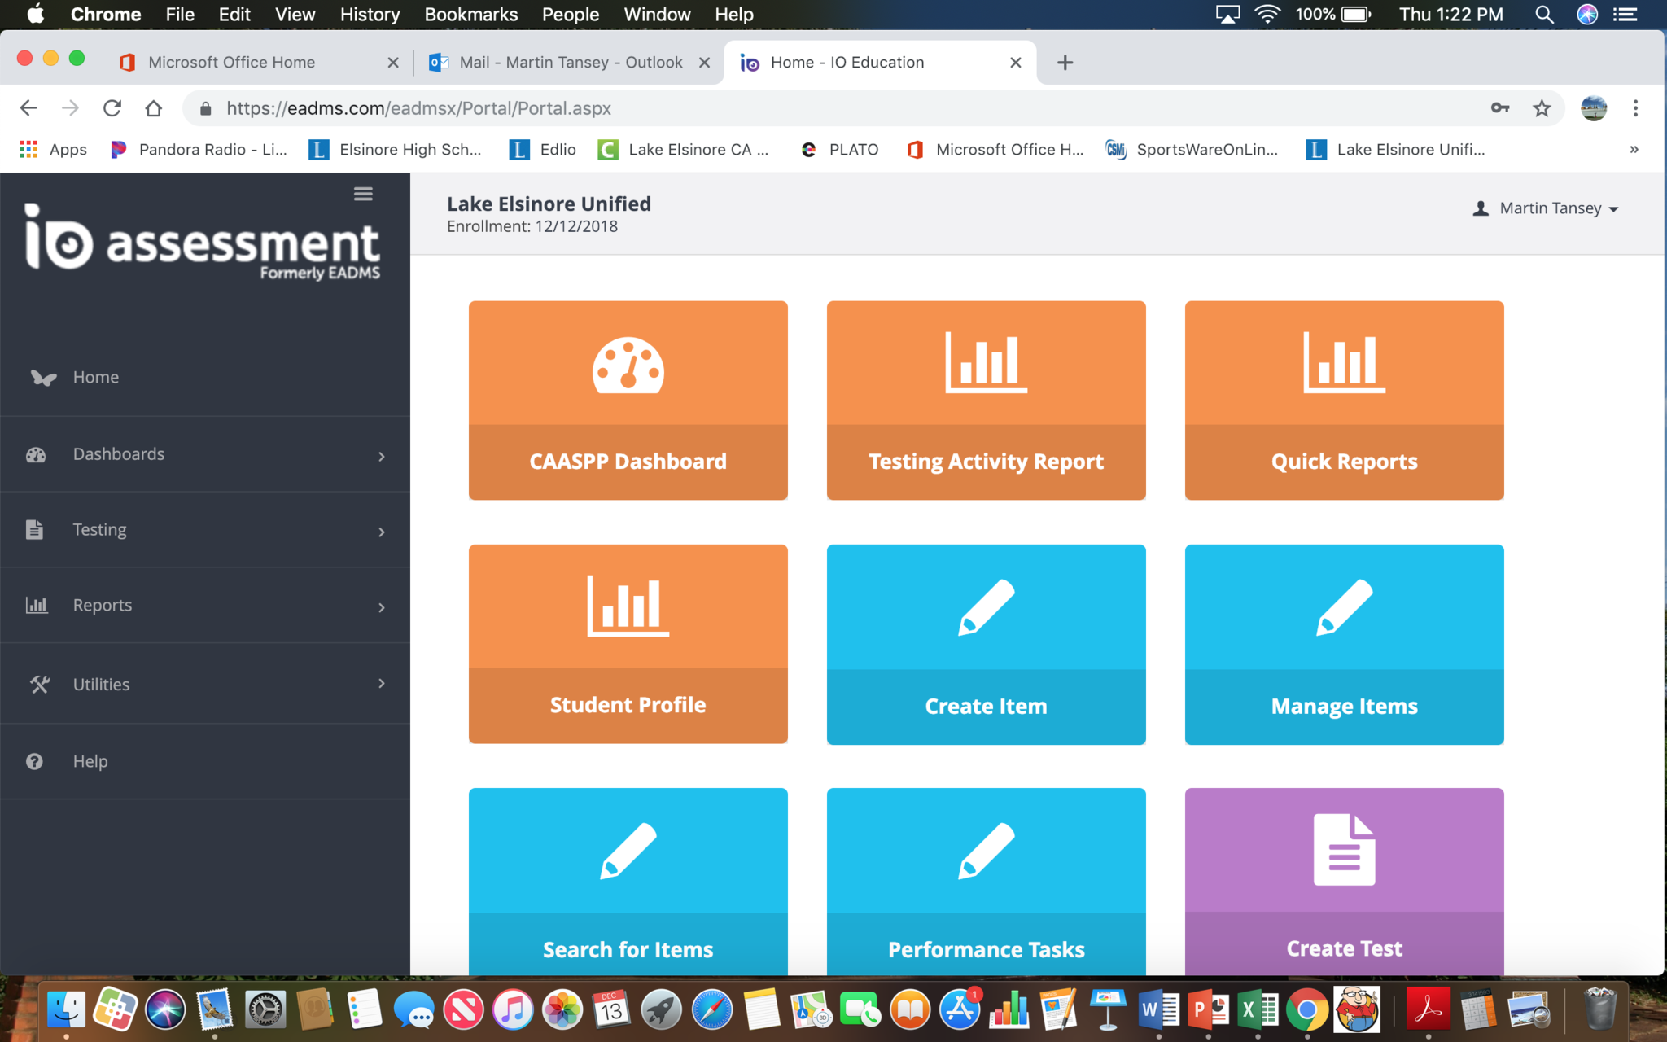The image size is (1667, 1042).
Task: Open the Testing Activity Report chart tile
Action: [x=986, y=400]
